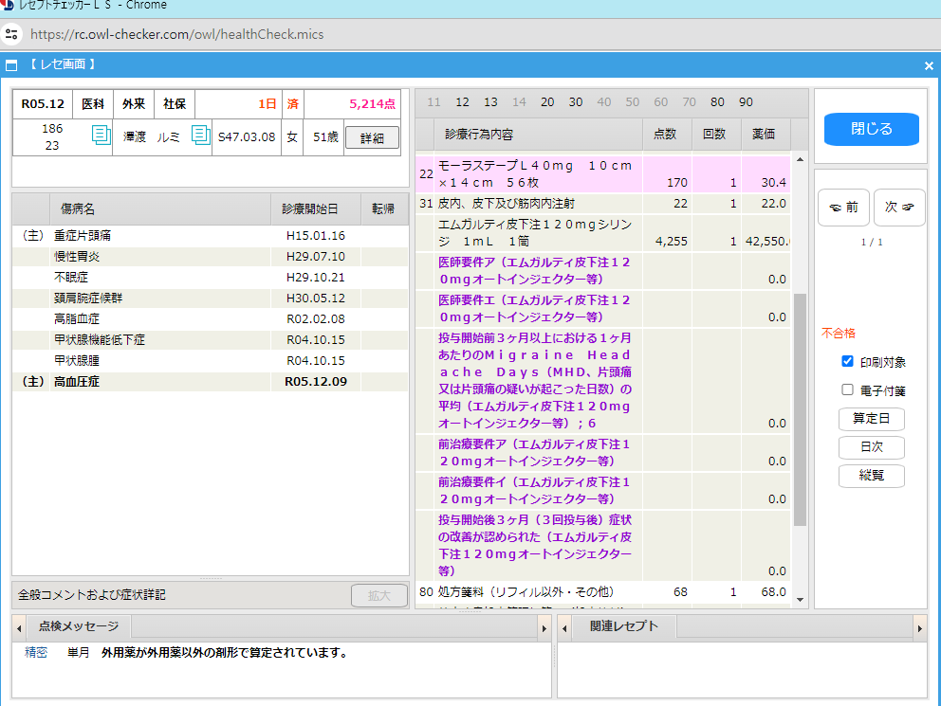This screenshot has width=941, height=706.
Task: Open the document icon beside patient name ルミ
Action: [x=200, y=135]
